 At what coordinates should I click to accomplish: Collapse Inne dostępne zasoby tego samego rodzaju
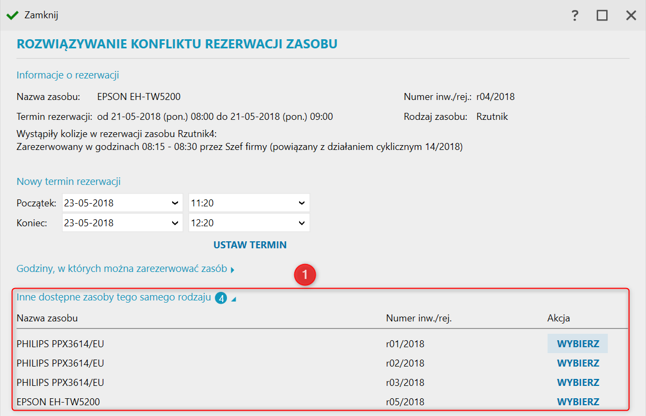127,298
